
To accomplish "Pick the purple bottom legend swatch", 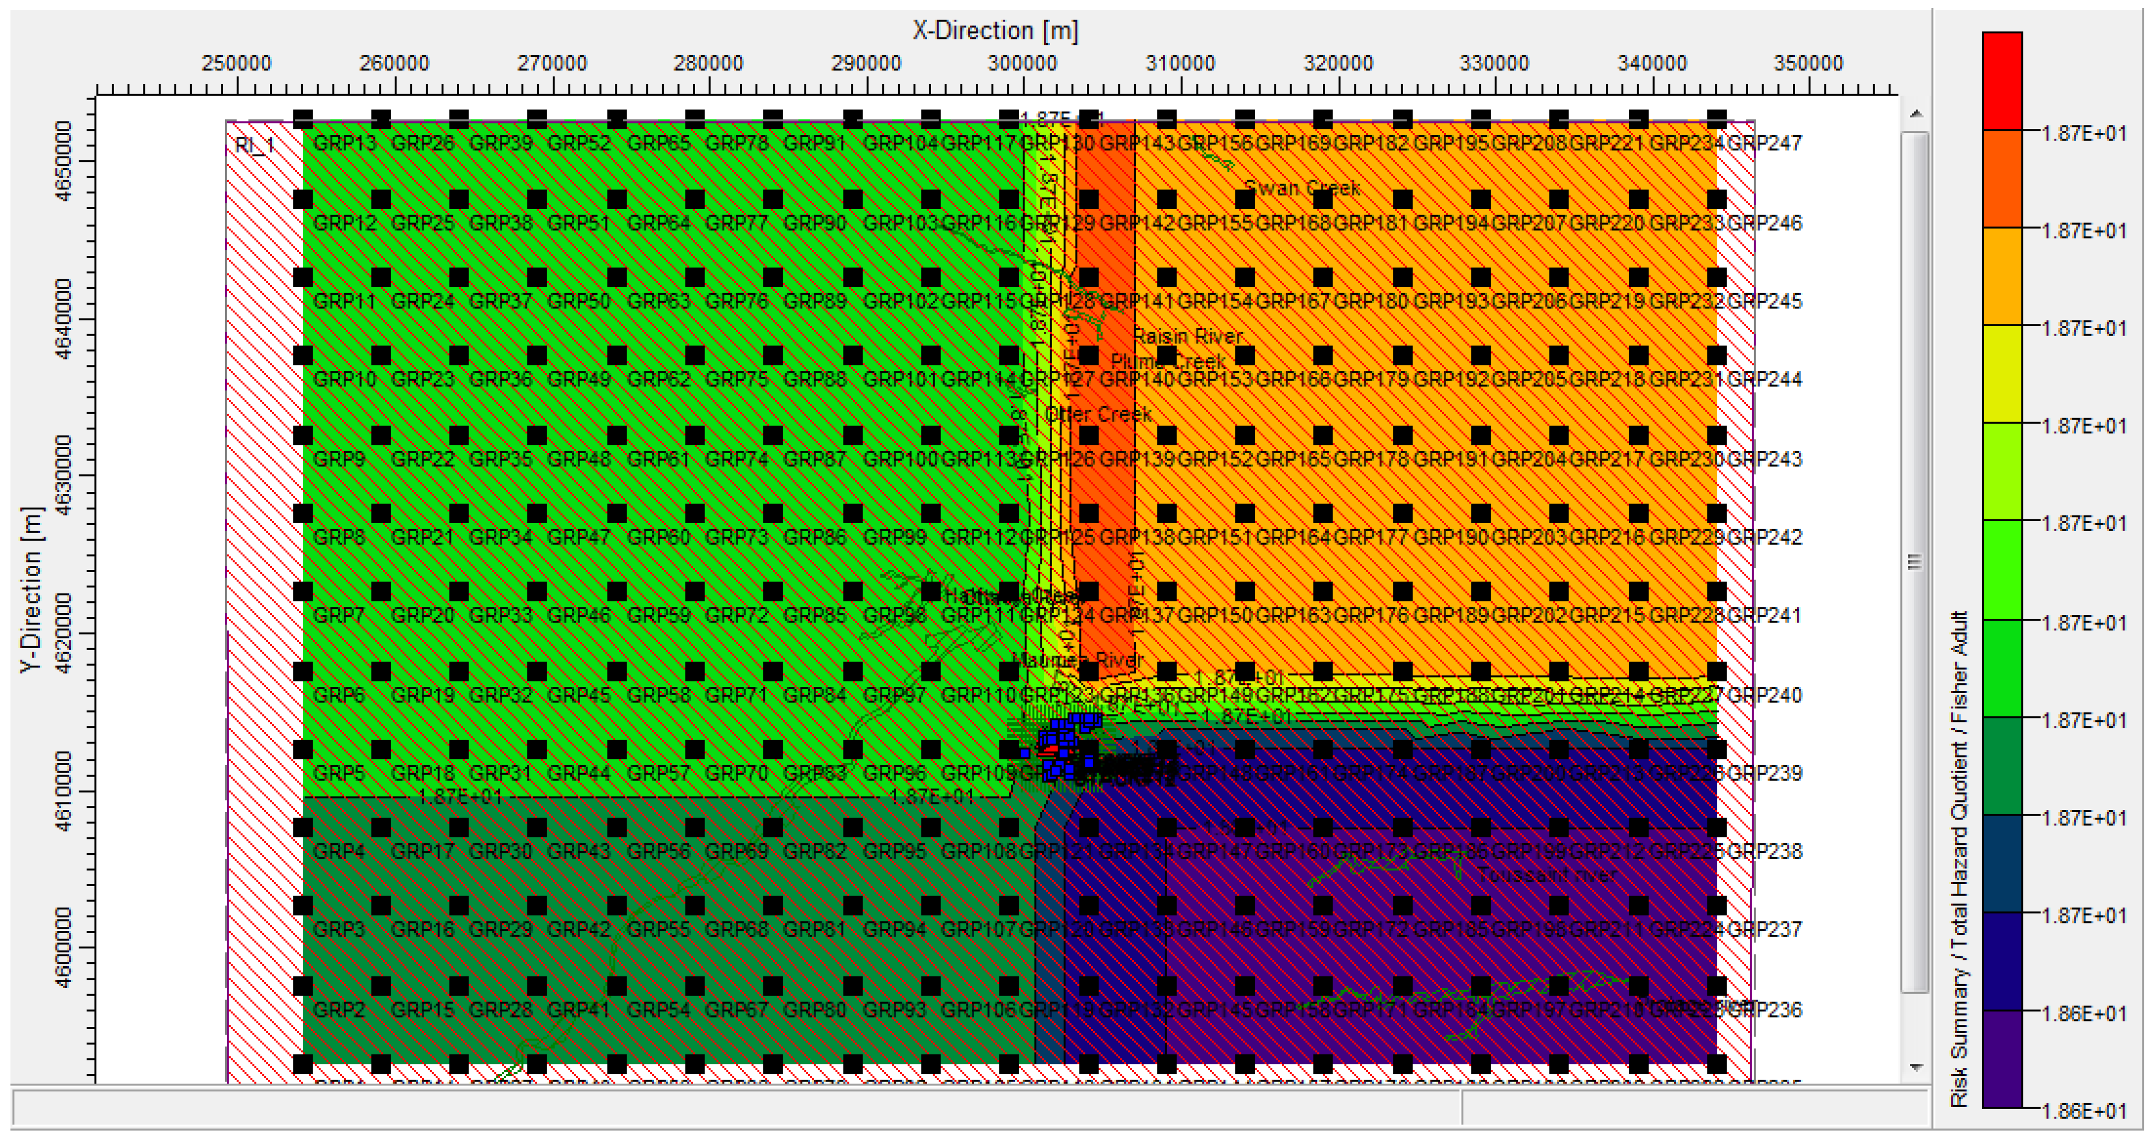I will coord(2002,1058).
